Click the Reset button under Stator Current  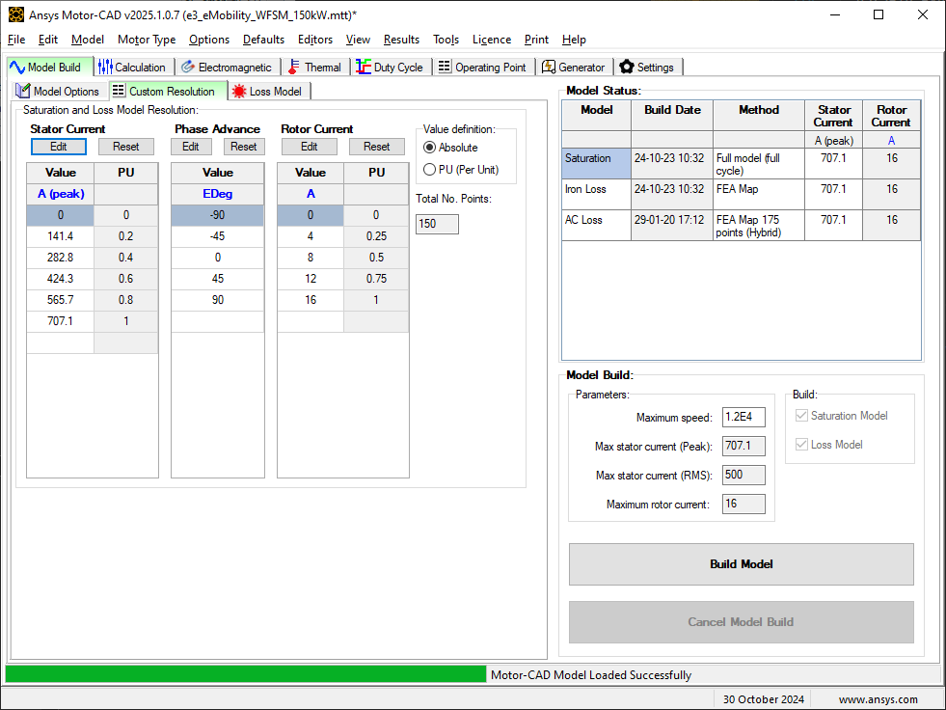(x=125, y=147)
